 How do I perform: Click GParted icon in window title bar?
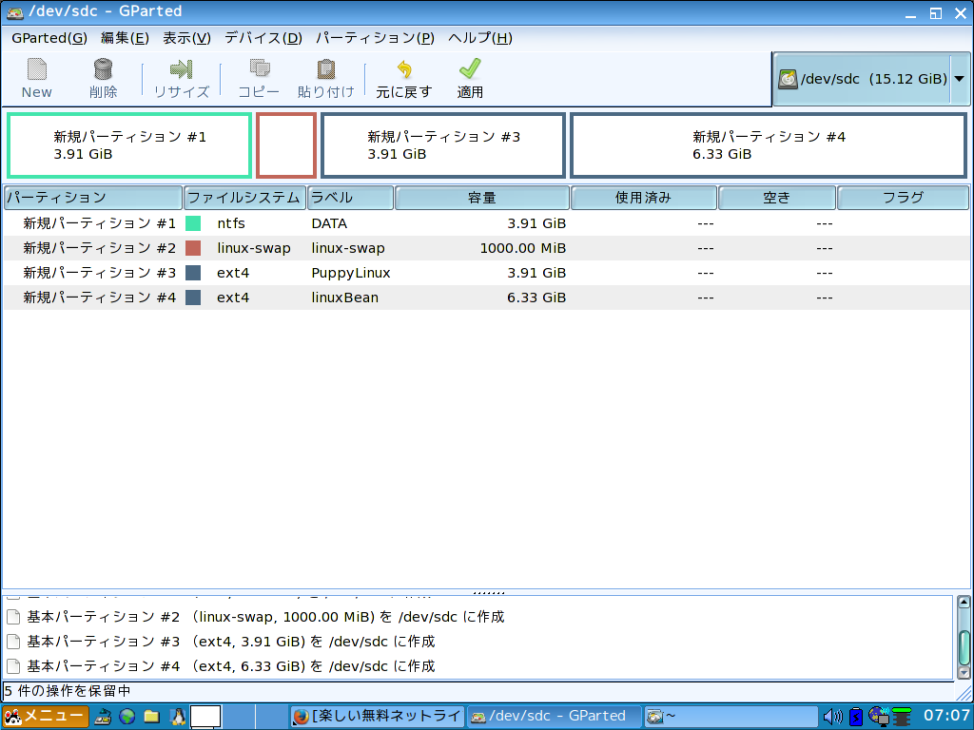pos(15,11)
